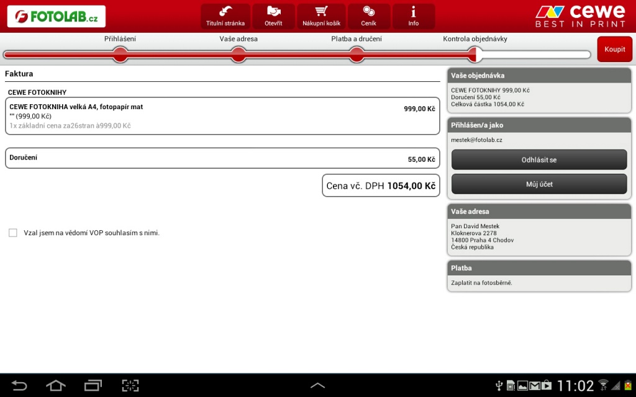Tap the Android back navigation icon
This screenshot has width=636, height=397.
[19, 385]
